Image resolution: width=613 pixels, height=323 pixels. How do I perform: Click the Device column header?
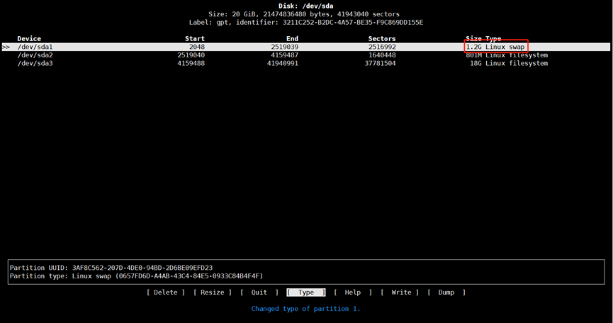tap(29, 39)
